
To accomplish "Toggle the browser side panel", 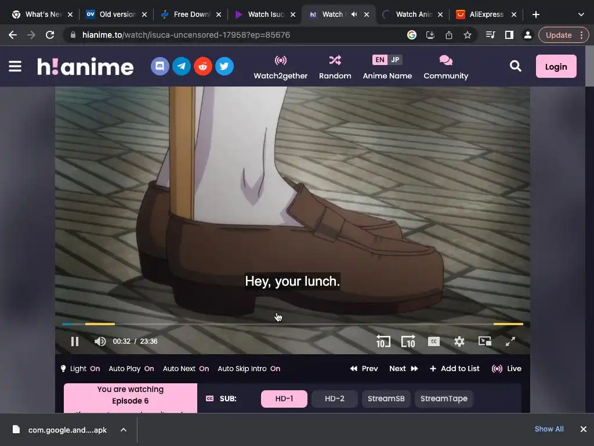I will pos(509,35).
